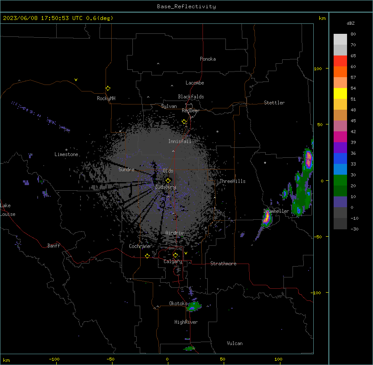Click the yellow v marker northwest of RockyMH
Viewport: 373px width, 365px height.
coord(76,80)
